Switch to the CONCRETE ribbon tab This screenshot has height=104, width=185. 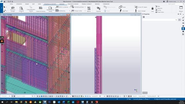point(19,4)
